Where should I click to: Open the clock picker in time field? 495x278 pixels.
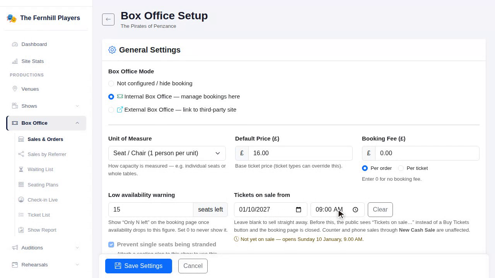(355, 210)
